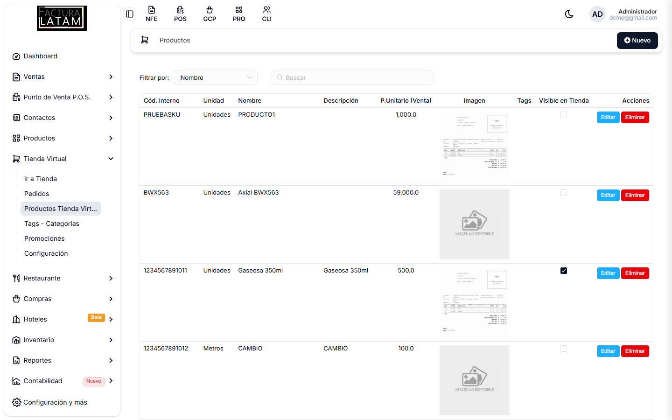
Task: Click Eliminar for product BWX563
Action: [635, 195]
